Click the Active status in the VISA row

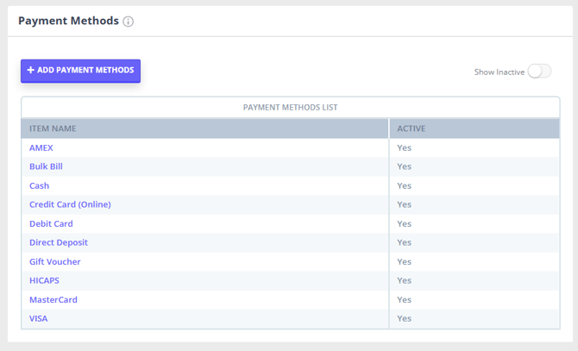(404, 318)
